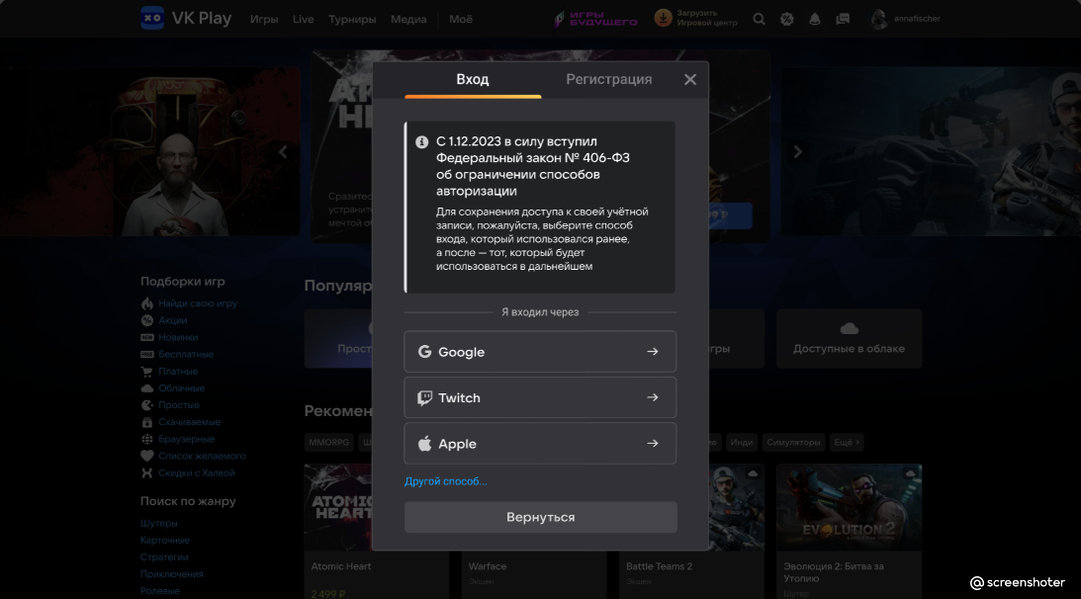Screen dimensions: 1081x599
Task: Click the Вернуться button
Action: 540,517
